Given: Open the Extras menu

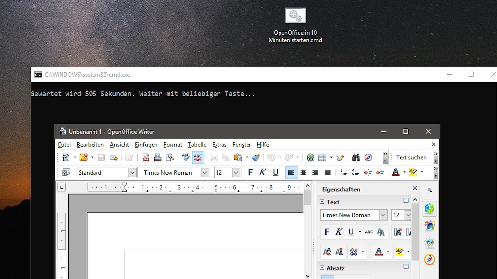Looking at the screenshot, I should coord(219,144).
